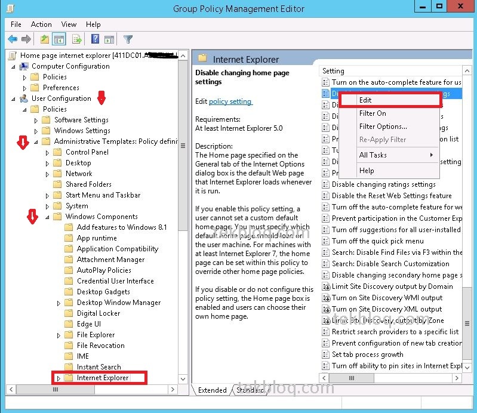
Task: Open the All Tasks submenu
Action: [x=390, y=155]
